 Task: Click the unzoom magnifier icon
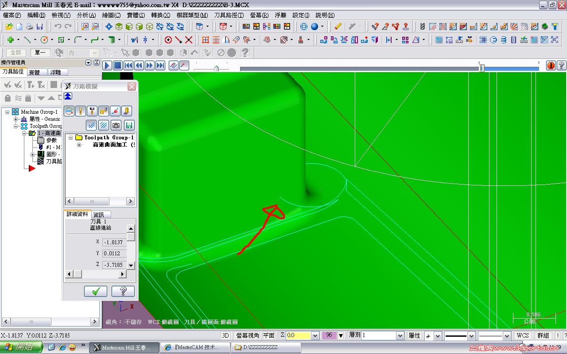[x=95, y=27]
